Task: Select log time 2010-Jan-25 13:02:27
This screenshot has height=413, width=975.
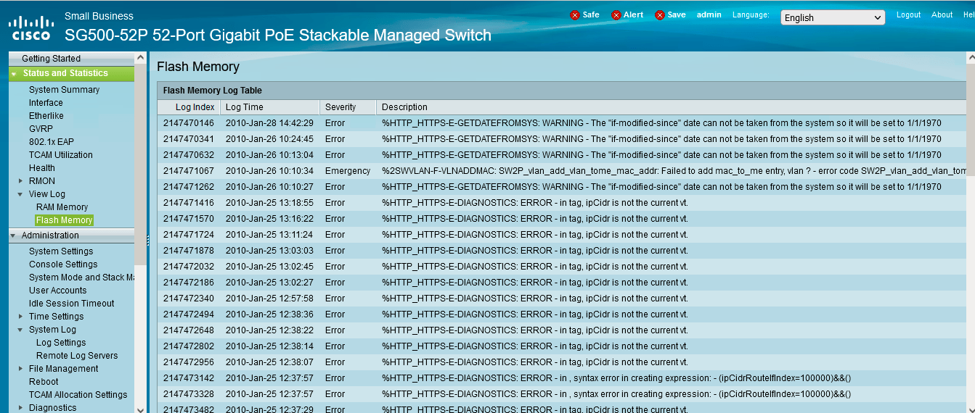Action: (x=269, y=283)
